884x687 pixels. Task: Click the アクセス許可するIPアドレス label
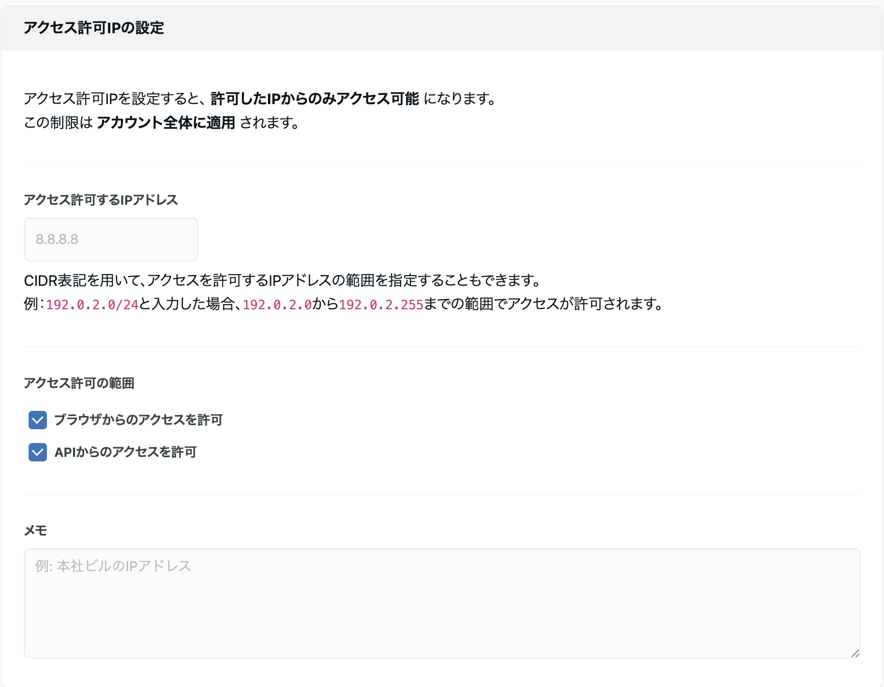[x=101, y=200]
